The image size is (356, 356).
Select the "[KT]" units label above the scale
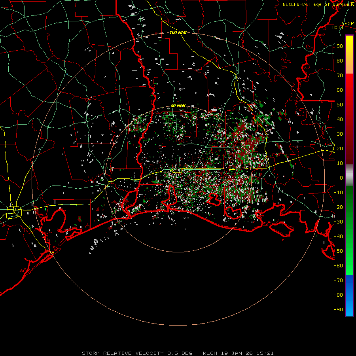click(x=337, y=27)
